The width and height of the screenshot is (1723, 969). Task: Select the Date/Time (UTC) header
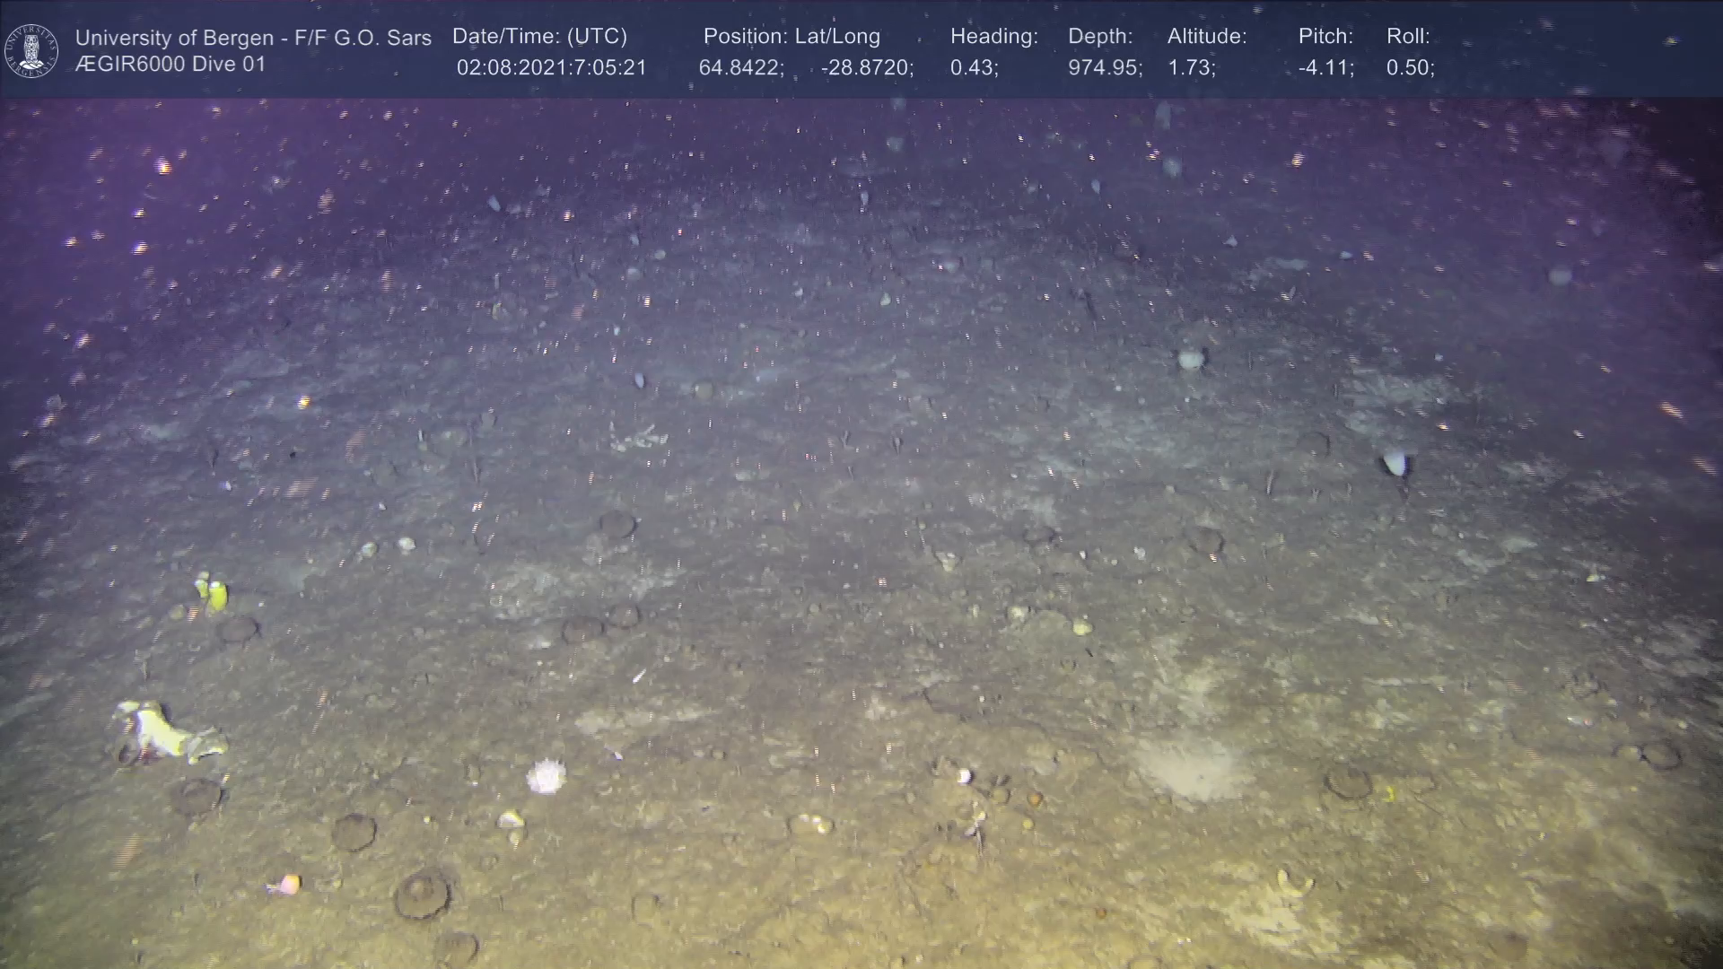point(539,37)
